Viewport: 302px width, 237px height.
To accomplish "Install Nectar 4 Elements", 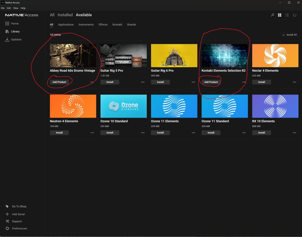I will coord(262,82).
